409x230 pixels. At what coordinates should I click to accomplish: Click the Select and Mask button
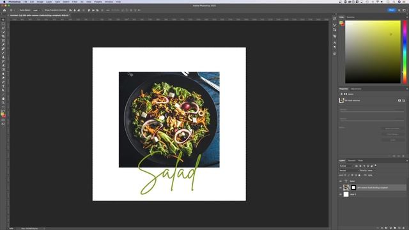tap(392, 128)
